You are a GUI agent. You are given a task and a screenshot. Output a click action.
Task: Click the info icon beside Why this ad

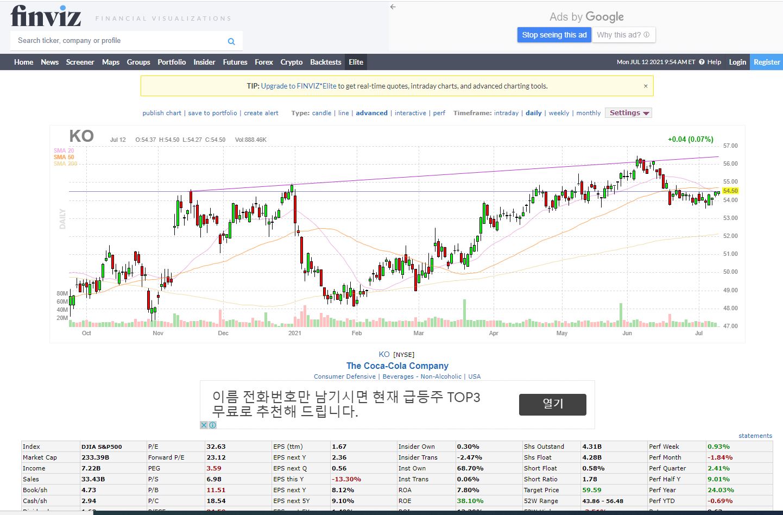[646, 35]
